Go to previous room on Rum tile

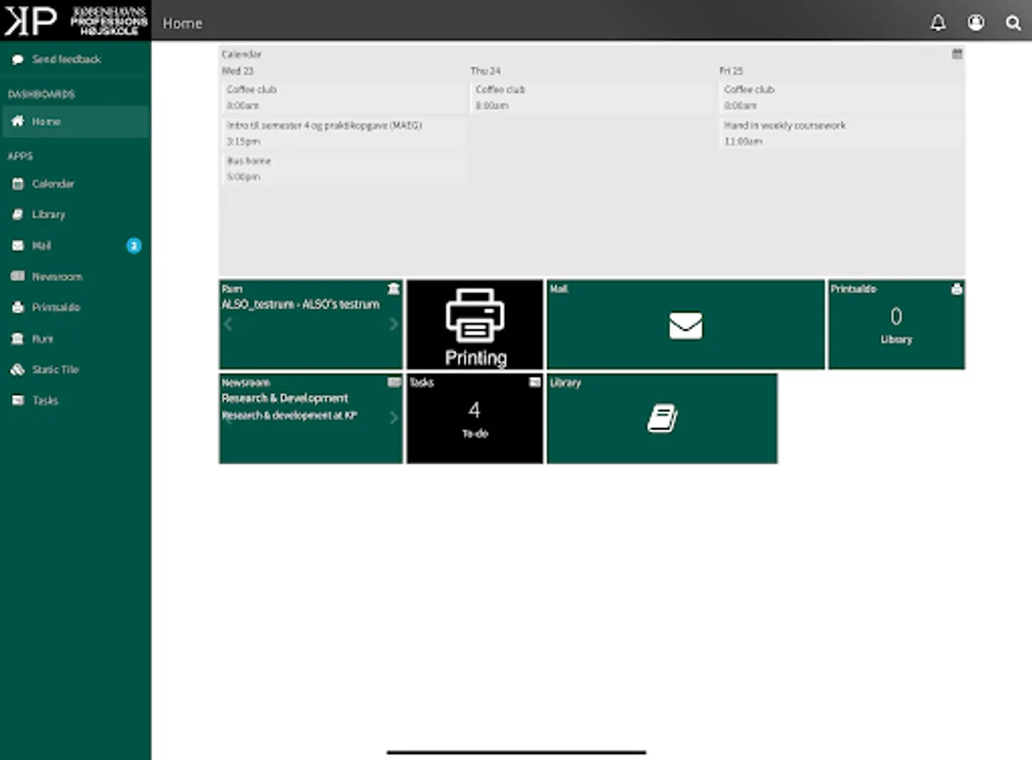pyautogui.click(x=228, y=324)
